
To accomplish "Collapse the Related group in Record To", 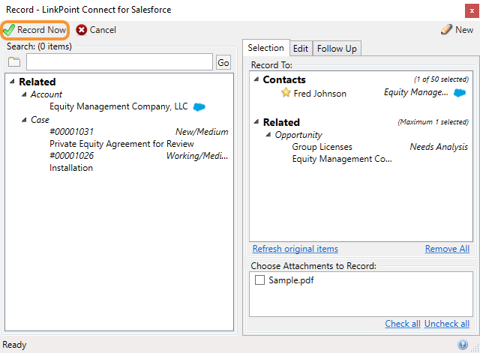I will (256, 121).
